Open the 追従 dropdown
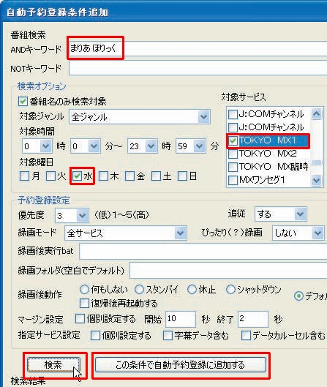Viewport: 327px width, 387px height. (301, 214)
